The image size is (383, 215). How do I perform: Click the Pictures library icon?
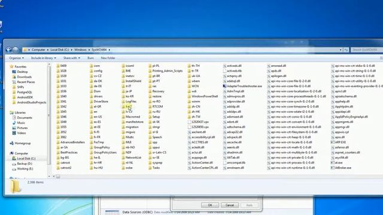click(14, 128)
